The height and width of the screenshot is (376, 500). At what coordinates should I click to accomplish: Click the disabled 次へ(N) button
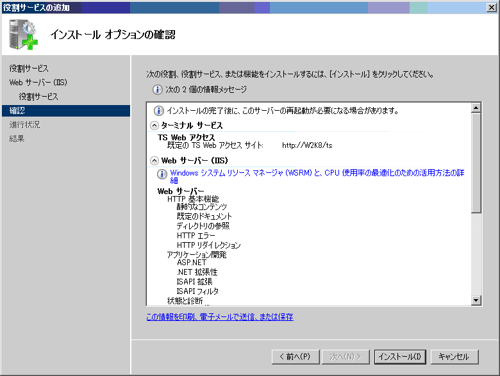click(x=346, y=357)
